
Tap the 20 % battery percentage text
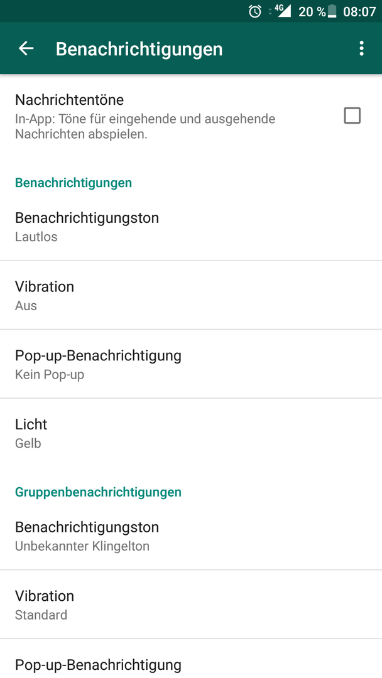(312, 12)
